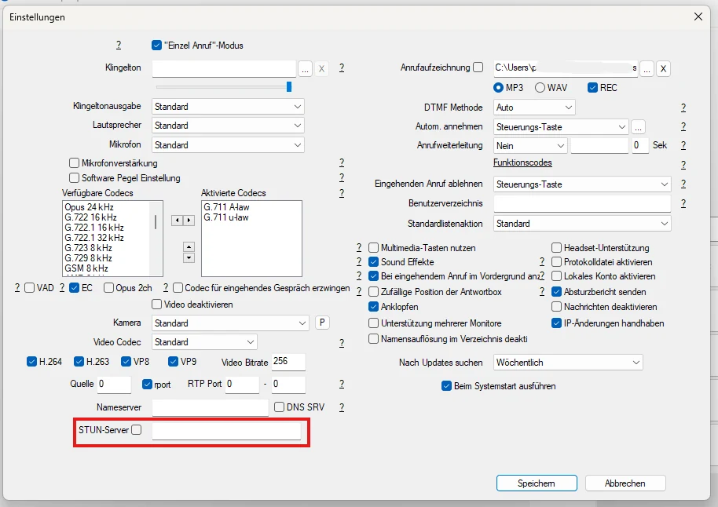Browse for the Anrufaufzeichnung folder
The image size is (718, 507).
[x=647, y=68]
